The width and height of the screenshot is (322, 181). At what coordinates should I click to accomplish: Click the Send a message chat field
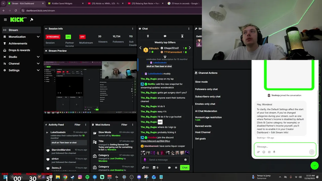pyautogui.click(x=165, y=160)
